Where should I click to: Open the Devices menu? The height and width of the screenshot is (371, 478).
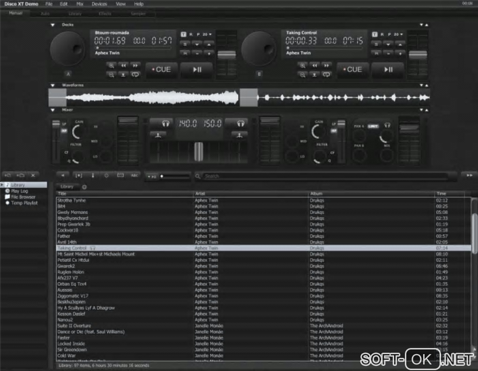(x=99, y=4)
